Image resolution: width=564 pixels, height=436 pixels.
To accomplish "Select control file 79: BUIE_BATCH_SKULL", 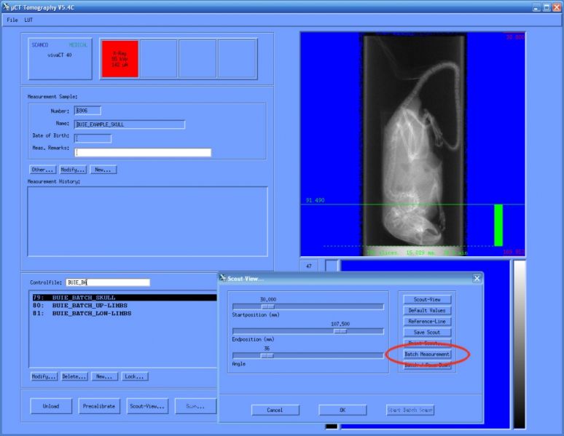I will (125, 298).
